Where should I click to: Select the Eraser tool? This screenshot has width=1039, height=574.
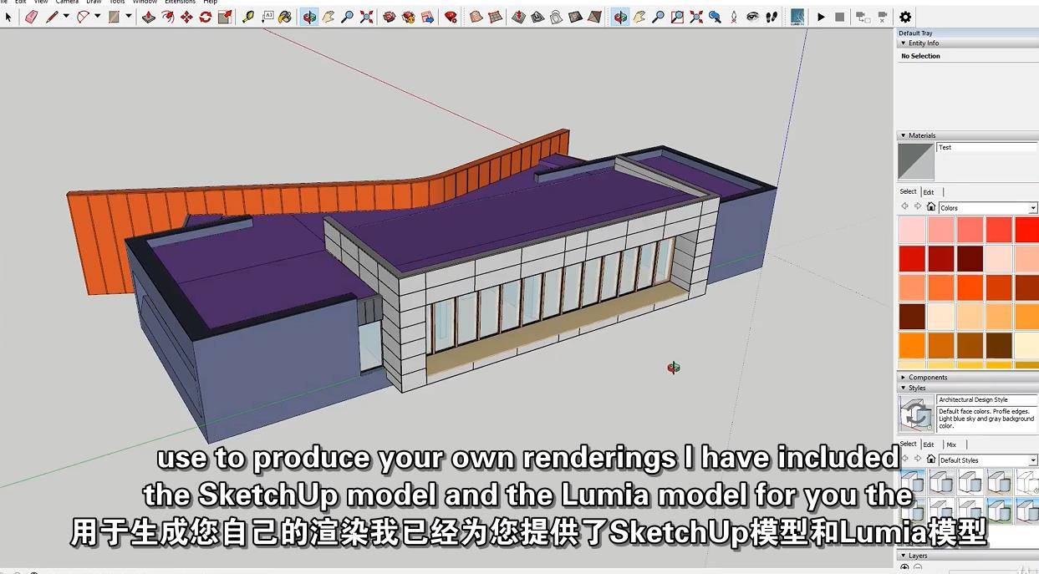(x=32, y=17)
